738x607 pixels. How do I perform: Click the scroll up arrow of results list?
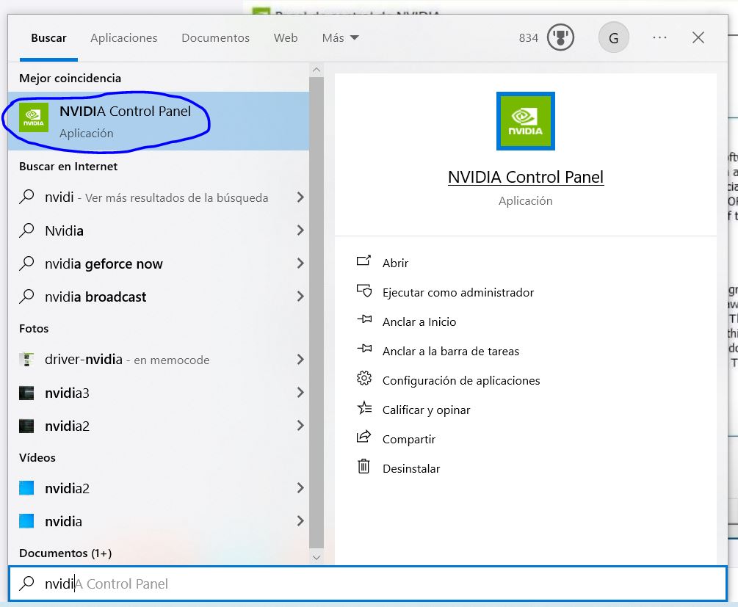[316, 70]
